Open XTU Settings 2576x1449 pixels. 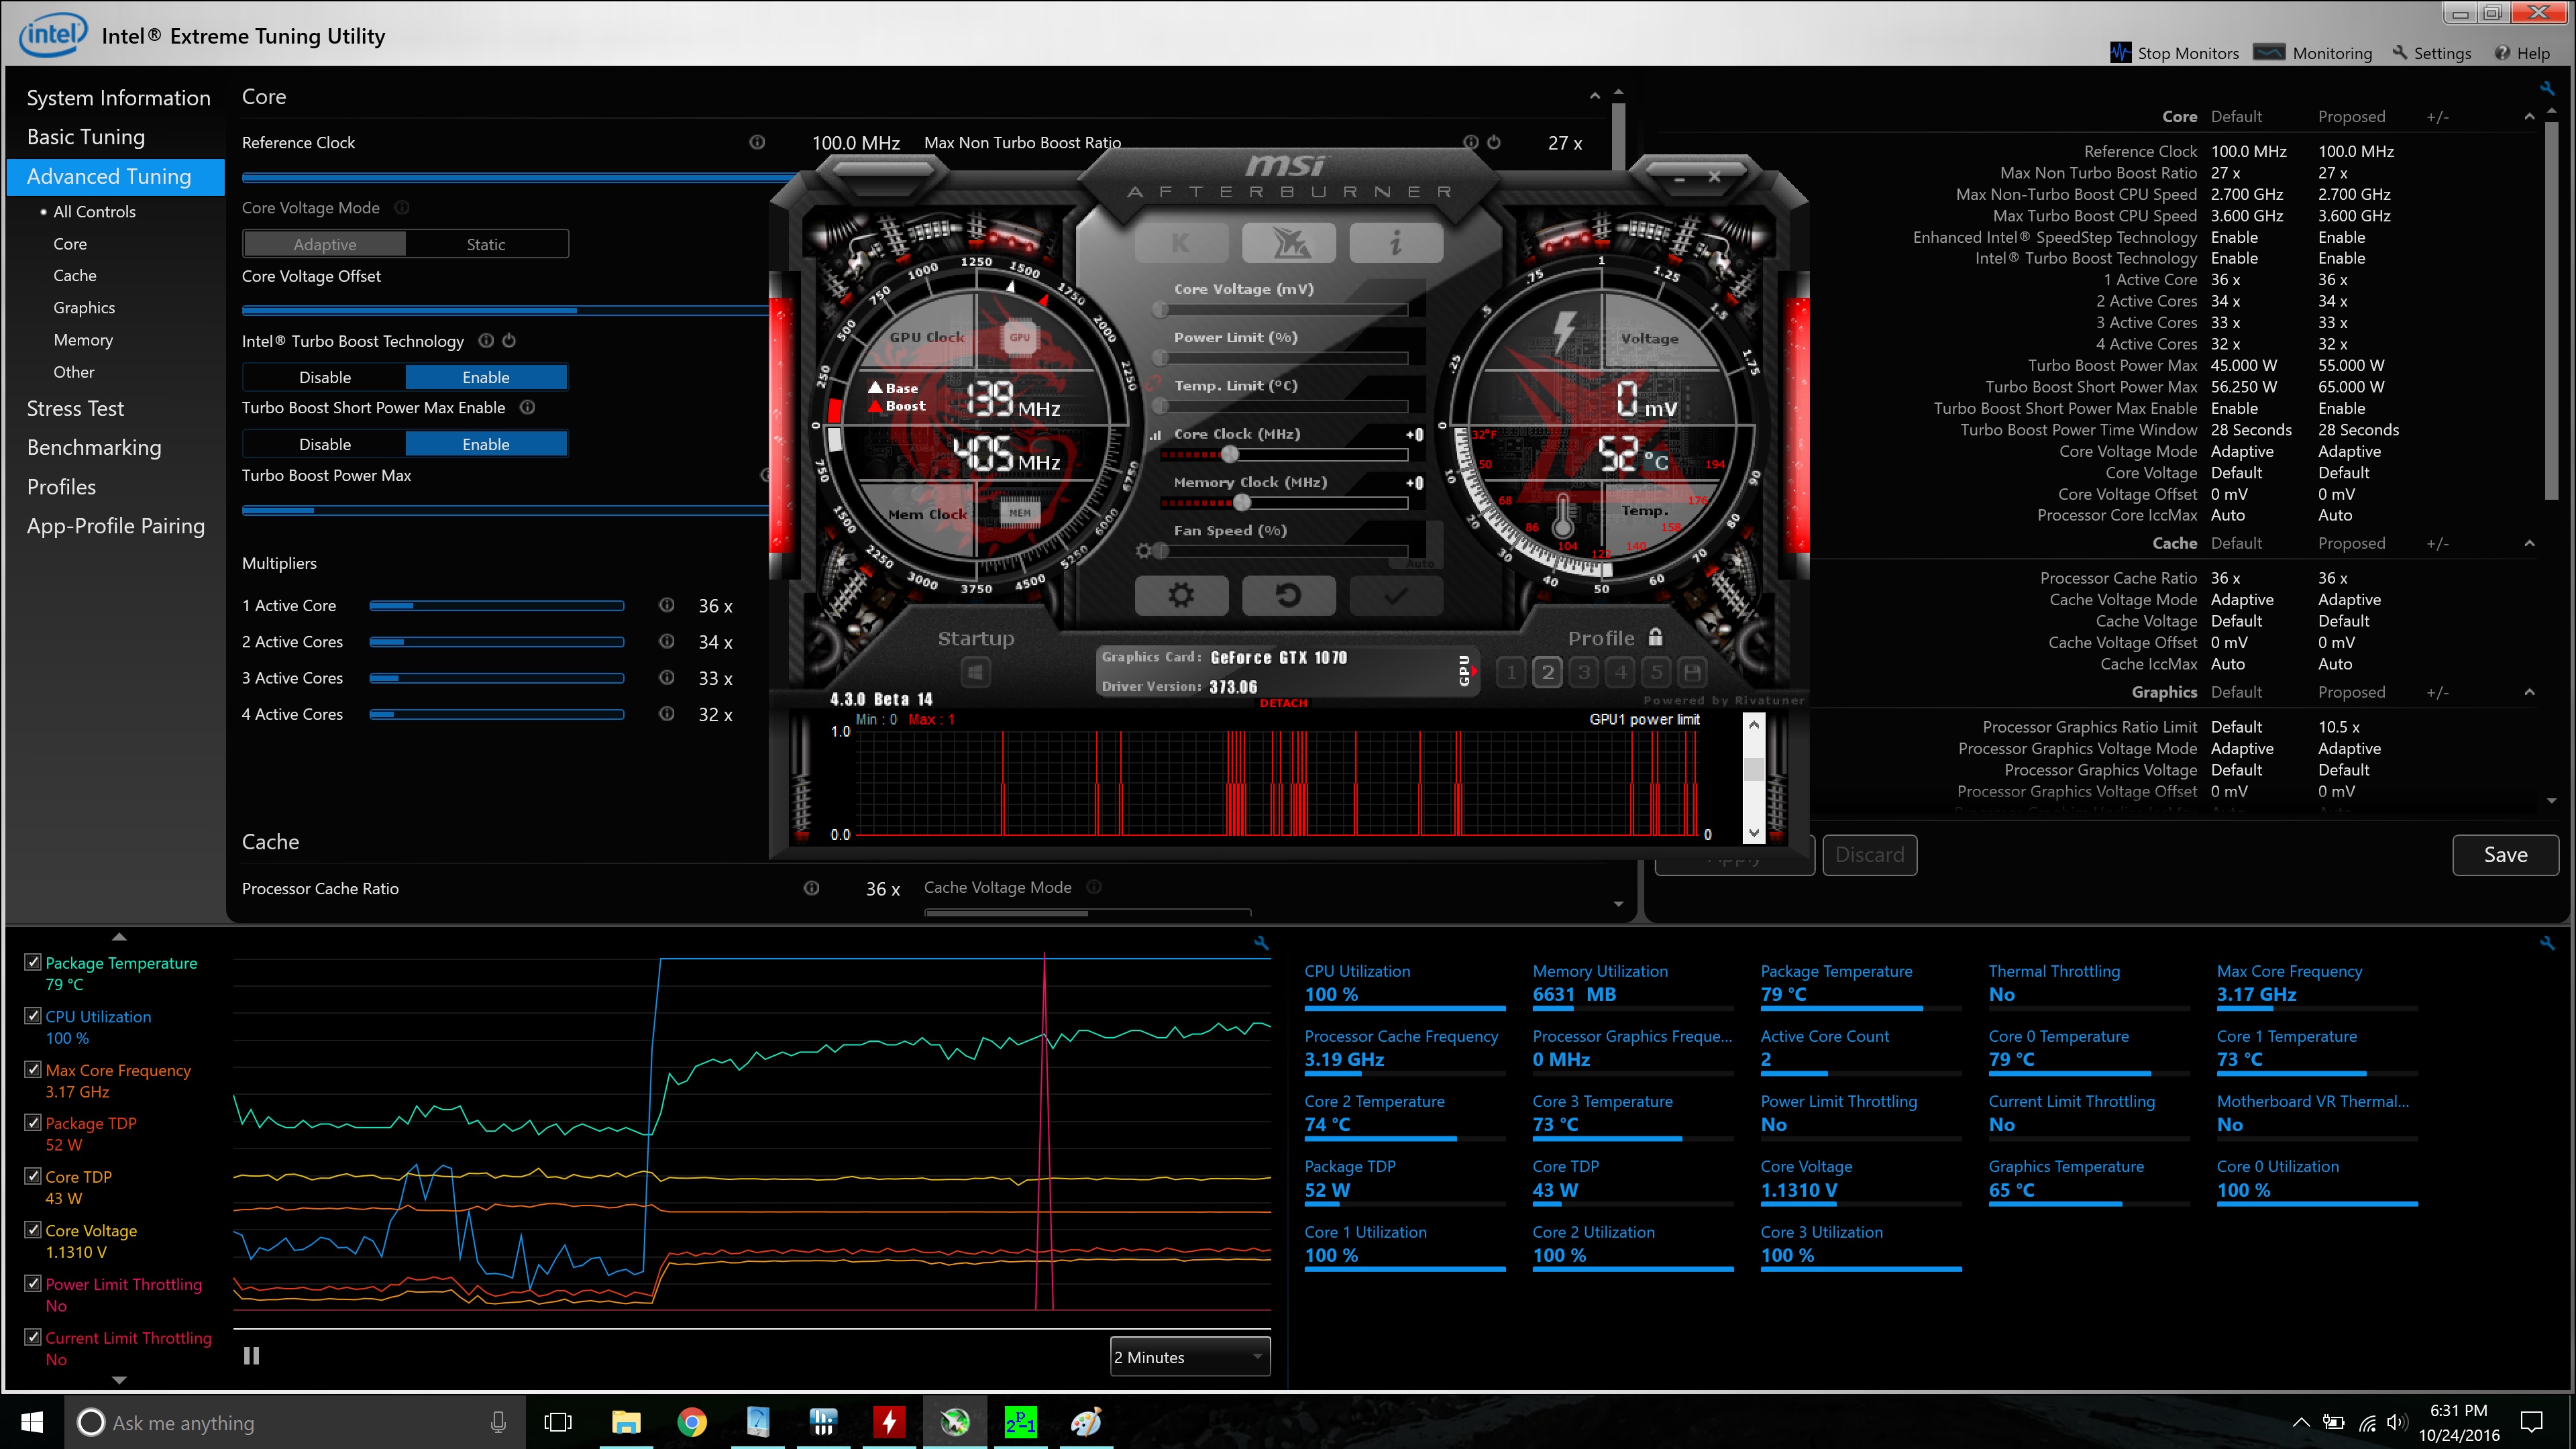coord(2431,53)
